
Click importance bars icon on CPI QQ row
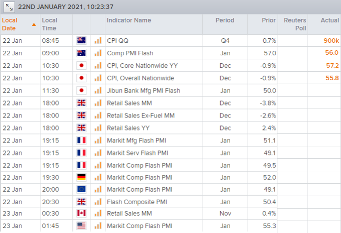(98, 40)
